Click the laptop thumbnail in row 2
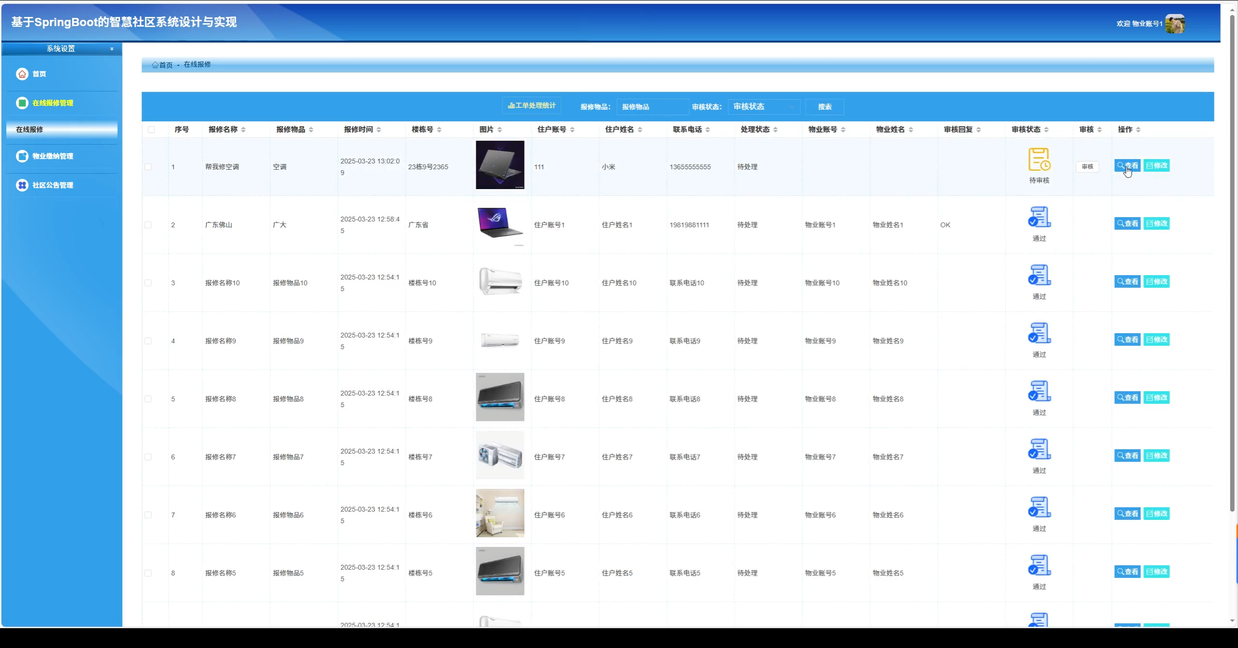The image size is (1238, 648). [500, 223]
